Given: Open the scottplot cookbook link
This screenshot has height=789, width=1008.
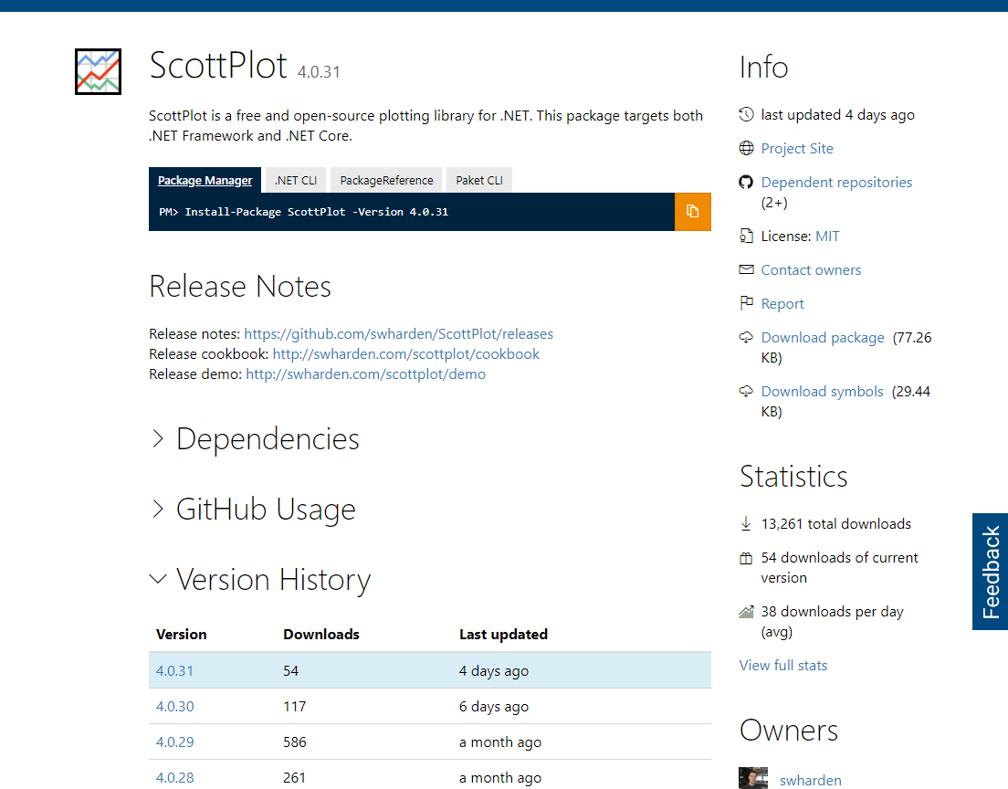Looking at the screenshot, I should point(405,353).
